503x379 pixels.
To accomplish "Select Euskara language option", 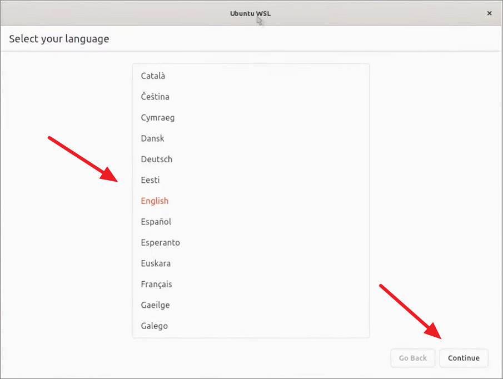I will [x=251, y=263].
